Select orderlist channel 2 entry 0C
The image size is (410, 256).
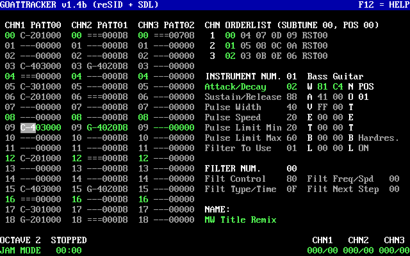point(276,46)
